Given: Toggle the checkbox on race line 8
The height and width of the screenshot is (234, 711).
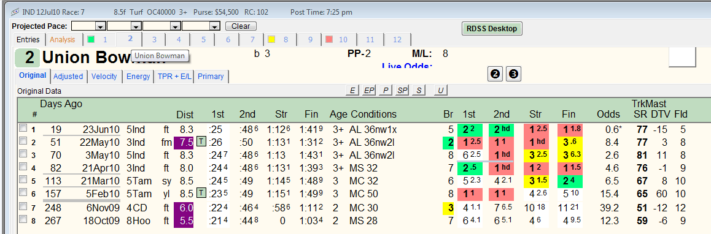Looking at the screenshot, I should click(x=23, y=219).
